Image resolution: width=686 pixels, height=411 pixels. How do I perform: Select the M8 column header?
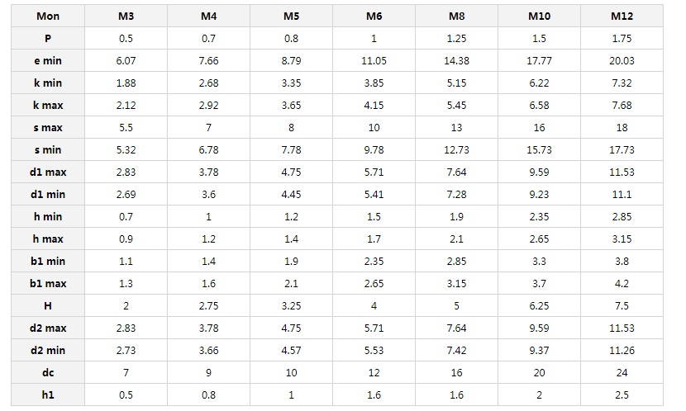click(x=456, y=17)
